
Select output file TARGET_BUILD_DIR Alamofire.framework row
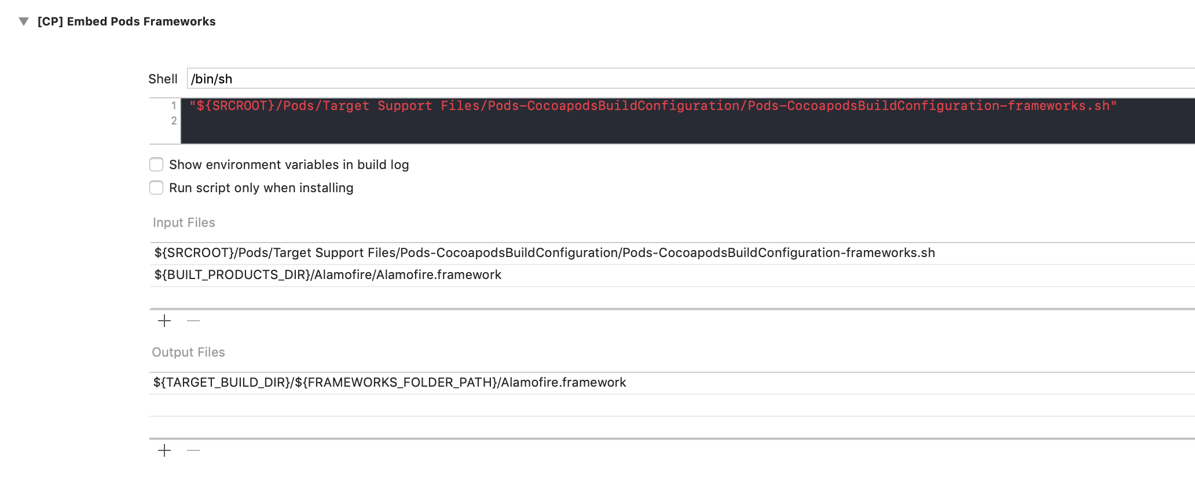[x=672, y=383]
